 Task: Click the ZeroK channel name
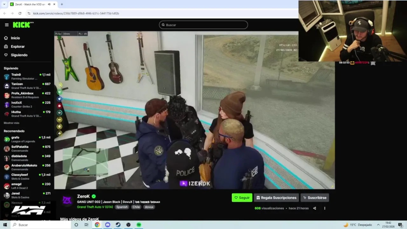[83, 196]
